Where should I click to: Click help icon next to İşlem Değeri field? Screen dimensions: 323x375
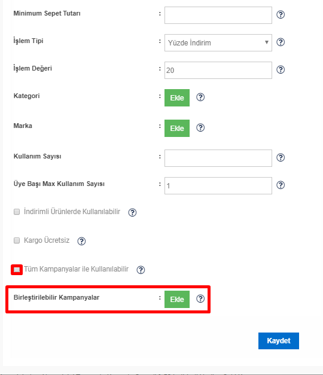tap(281, 69)
